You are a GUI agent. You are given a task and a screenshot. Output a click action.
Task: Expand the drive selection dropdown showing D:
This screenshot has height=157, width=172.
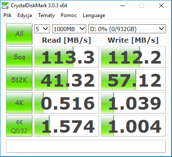click(127, 29)
